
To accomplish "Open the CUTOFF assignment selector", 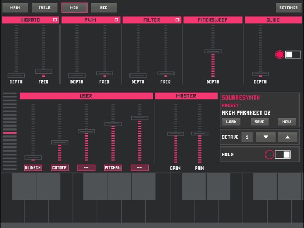I will [x=59, y=168].
